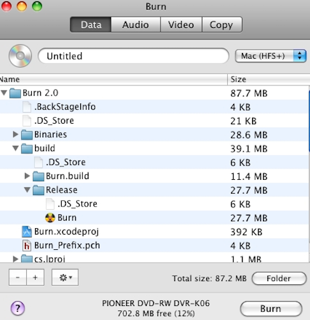Open help with the purple question mark
Image resolution: width=310 pixels, height=320 pixels.
click(x=18, y=308)
